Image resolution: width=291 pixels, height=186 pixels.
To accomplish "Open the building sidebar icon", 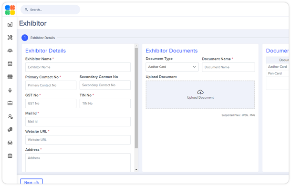I will (10, 156).
